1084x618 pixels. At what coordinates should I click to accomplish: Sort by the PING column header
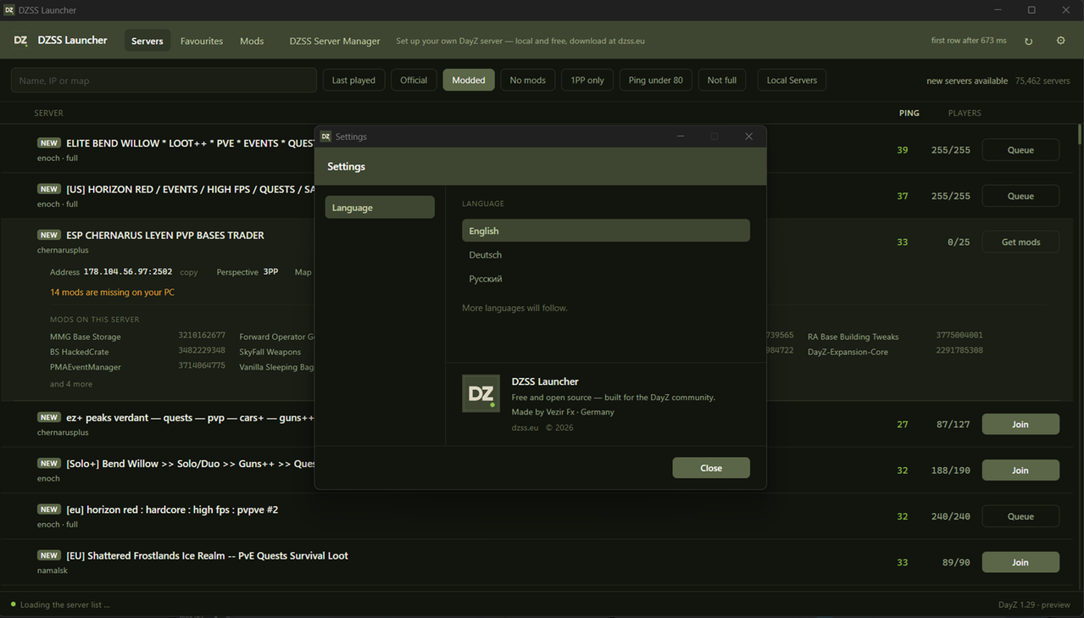[909, 113]
